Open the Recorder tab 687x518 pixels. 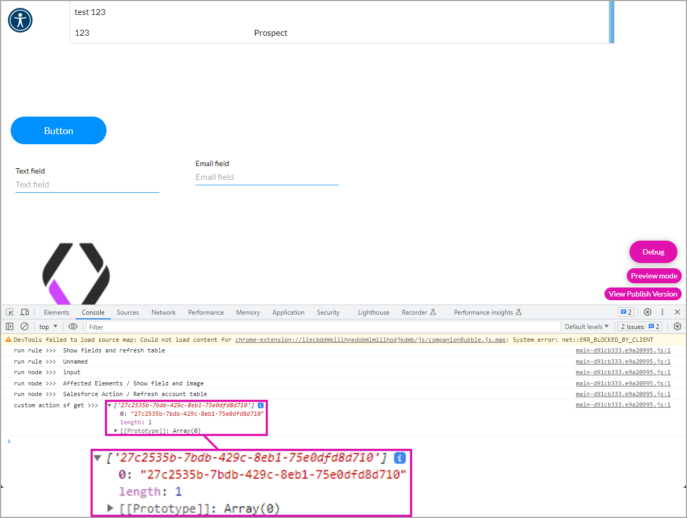point(419,313)
